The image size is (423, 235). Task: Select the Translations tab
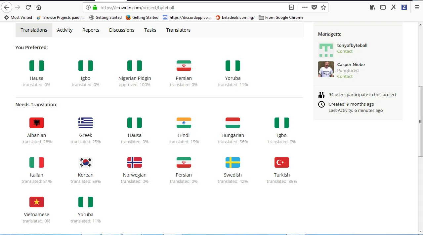point(34,30)
